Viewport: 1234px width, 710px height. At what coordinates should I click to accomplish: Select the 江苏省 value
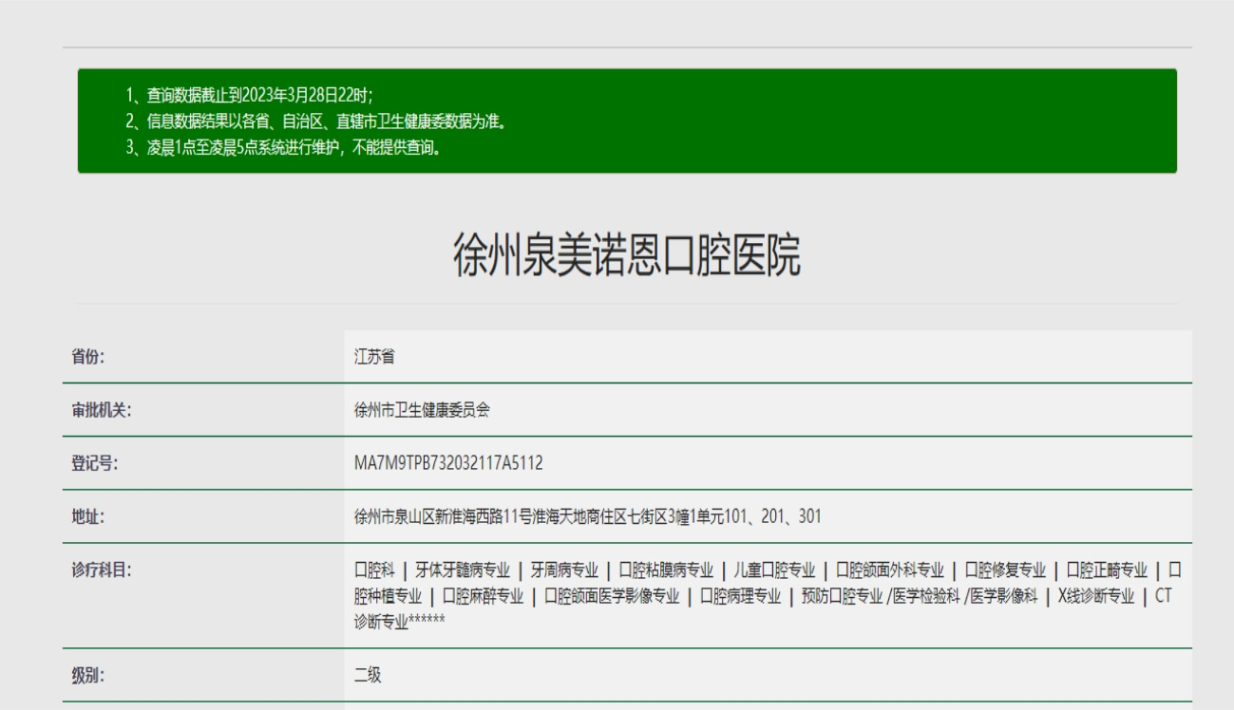(370, 357)
